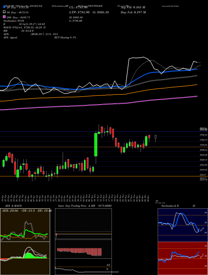
Task: Click the 'BUY Slowing @ 1%' ADX signal text
Action: click(65, 37)
